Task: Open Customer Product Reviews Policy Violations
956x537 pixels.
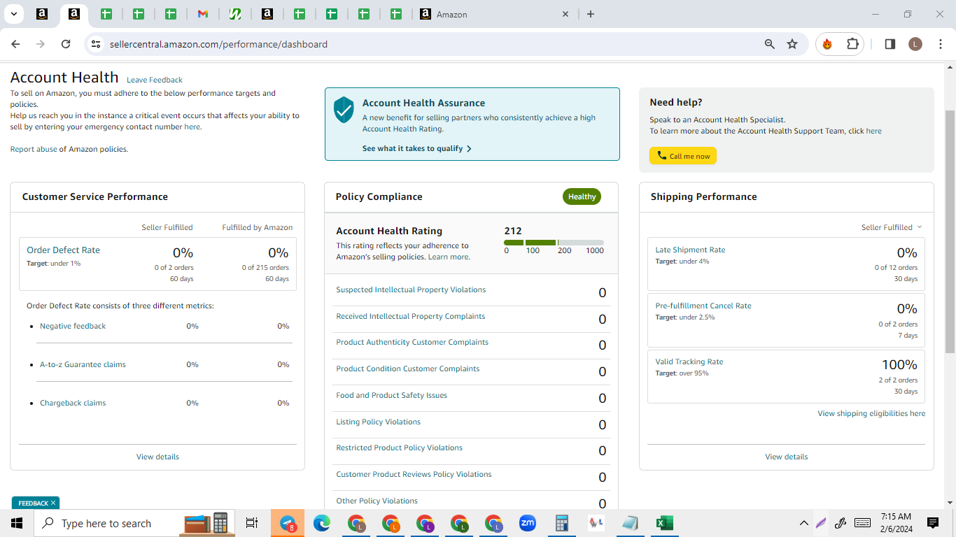Action: click(414, 474)
